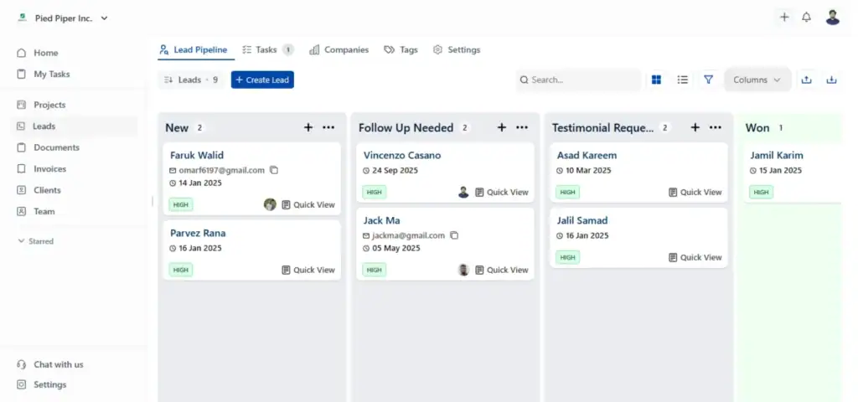Quick View Parvez Rana lead
This screenshot has height=402, width=858.
pyautogui.click(x=308, y=270)
